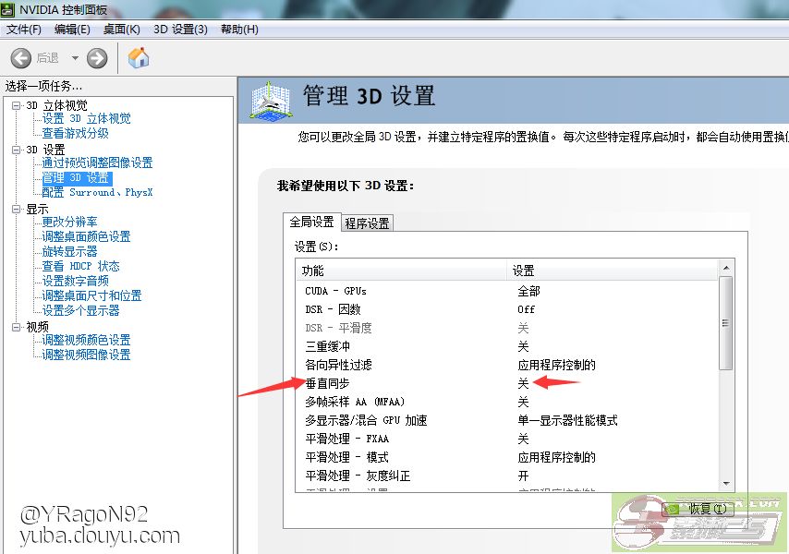The image size is (789, 554).
Task: Switch to the 程序设置 tab
Action: [367, 223]
